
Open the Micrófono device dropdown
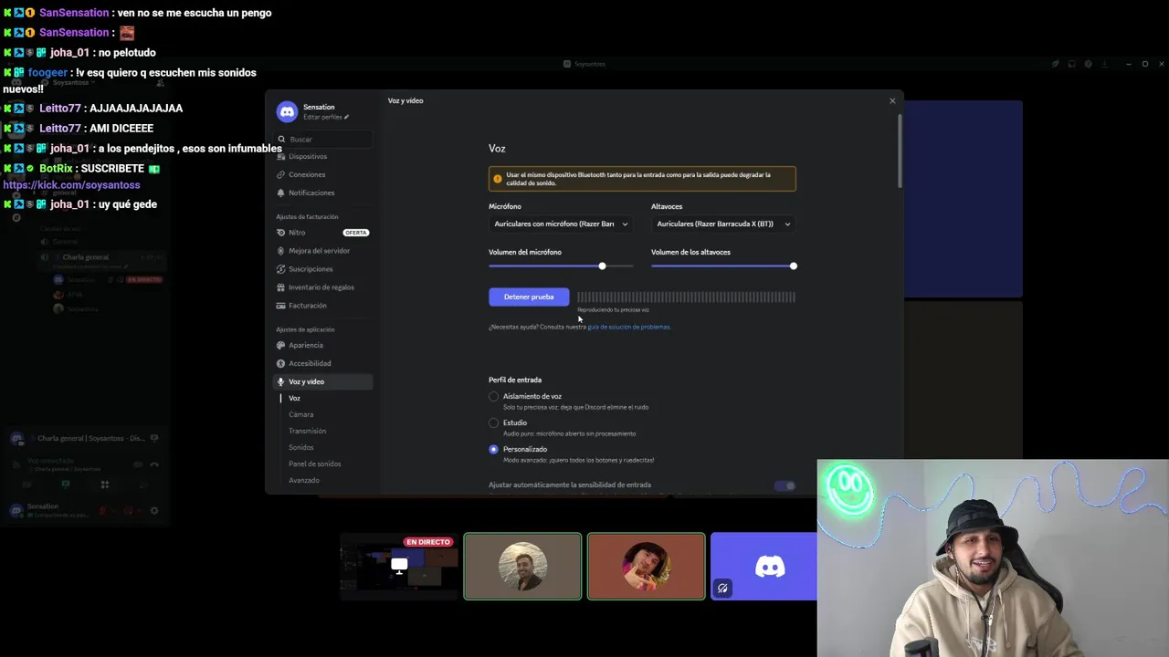pyautogui.click(x=561, y=224)
